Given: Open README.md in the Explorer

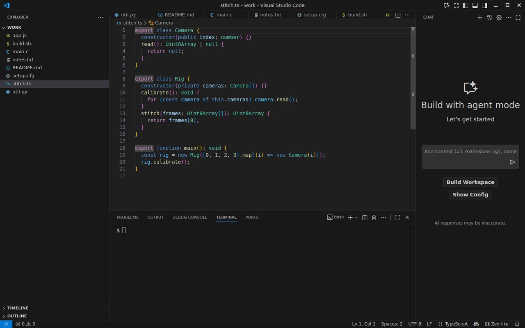Looking at the screenshot, I should [55, 68].
